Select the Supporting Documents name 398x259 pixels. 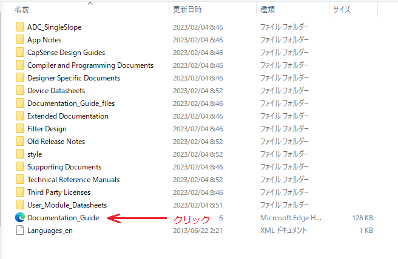click(64, 167)
